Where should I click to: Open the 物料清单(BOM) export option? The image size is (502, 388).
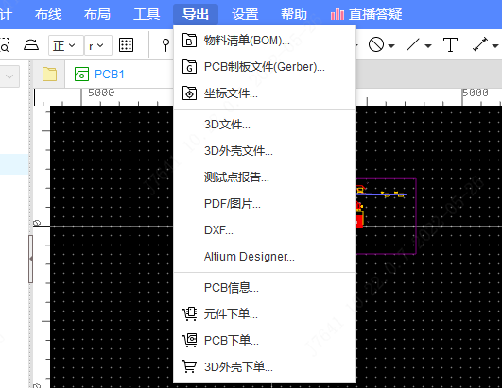(x=265, y=41)
